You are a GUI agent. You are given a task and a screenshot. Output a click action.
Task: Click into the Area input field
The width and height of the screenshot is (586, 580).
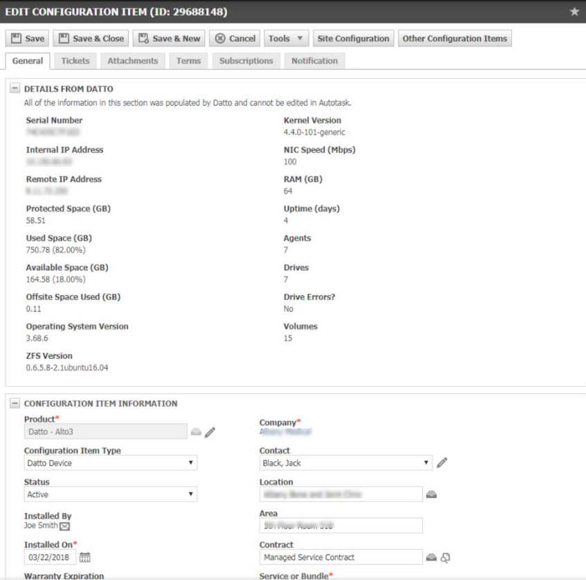pyautogui.click(x=340, y=525)
